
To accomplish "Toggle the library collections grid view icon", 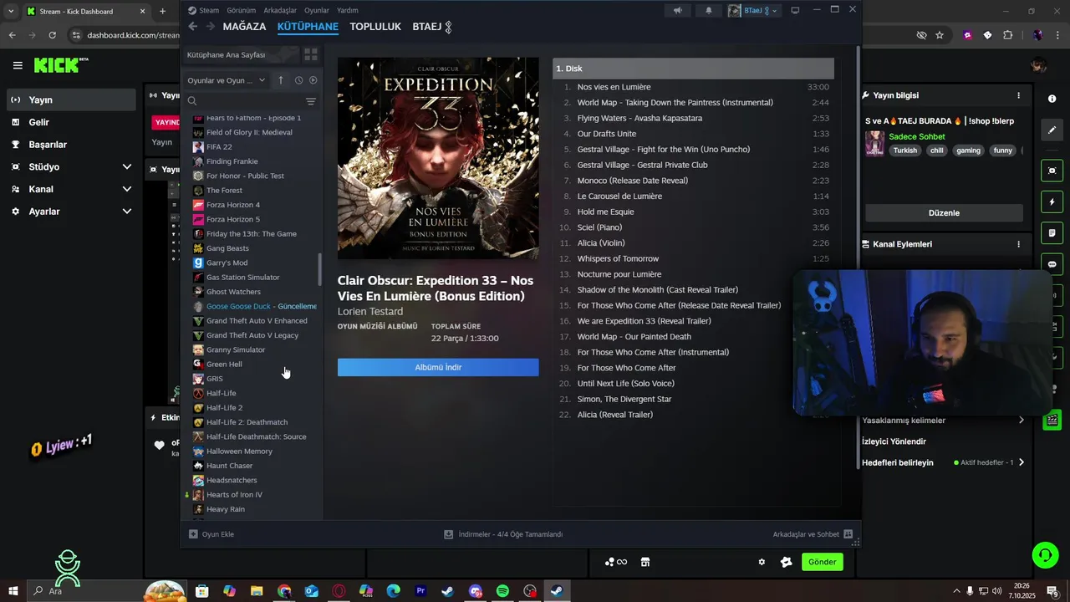I will [x=311, y=54].
